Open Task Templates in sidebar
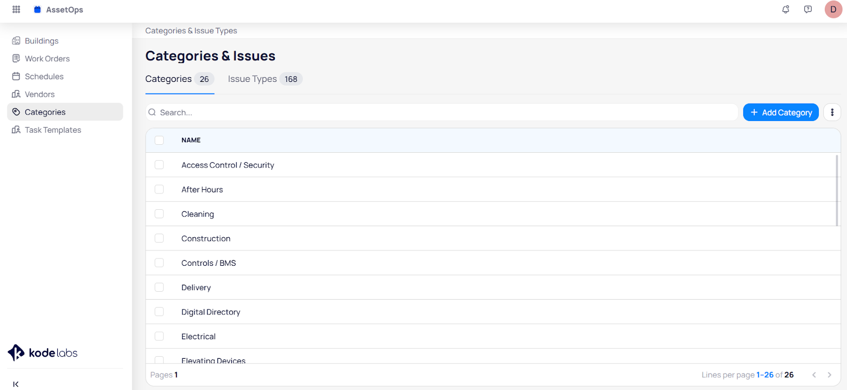Viewport: 847px width, 390px height. (x=53, y=130)
